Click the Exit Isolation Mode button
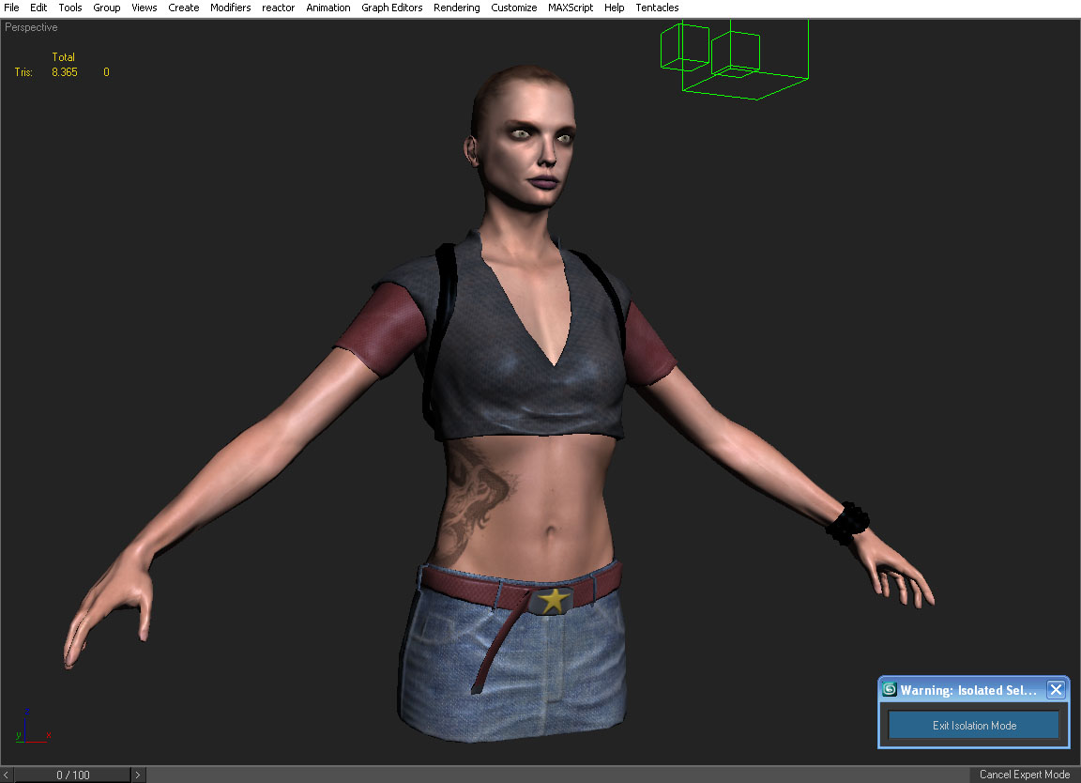The width and height of the screenshot is (1081, 783). tap(973, 725)
